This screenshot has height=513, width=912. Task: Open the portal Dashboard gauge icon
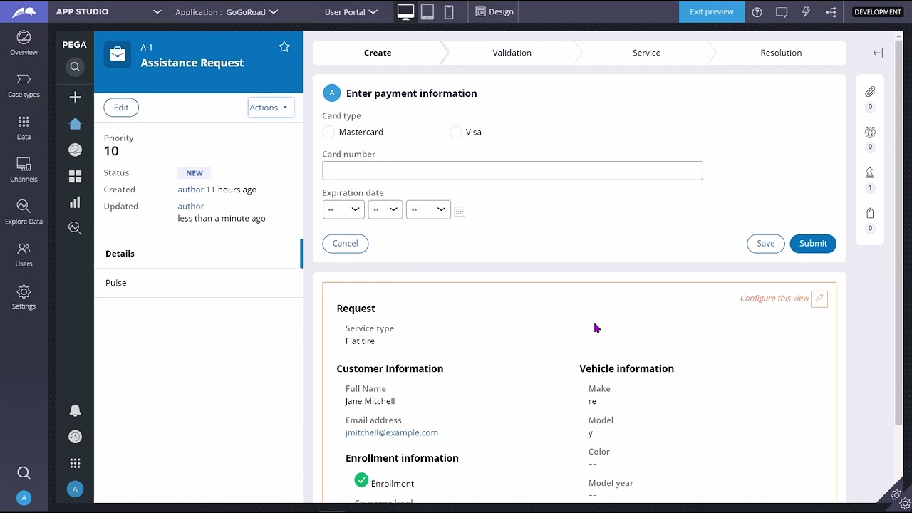click(75, 150)
